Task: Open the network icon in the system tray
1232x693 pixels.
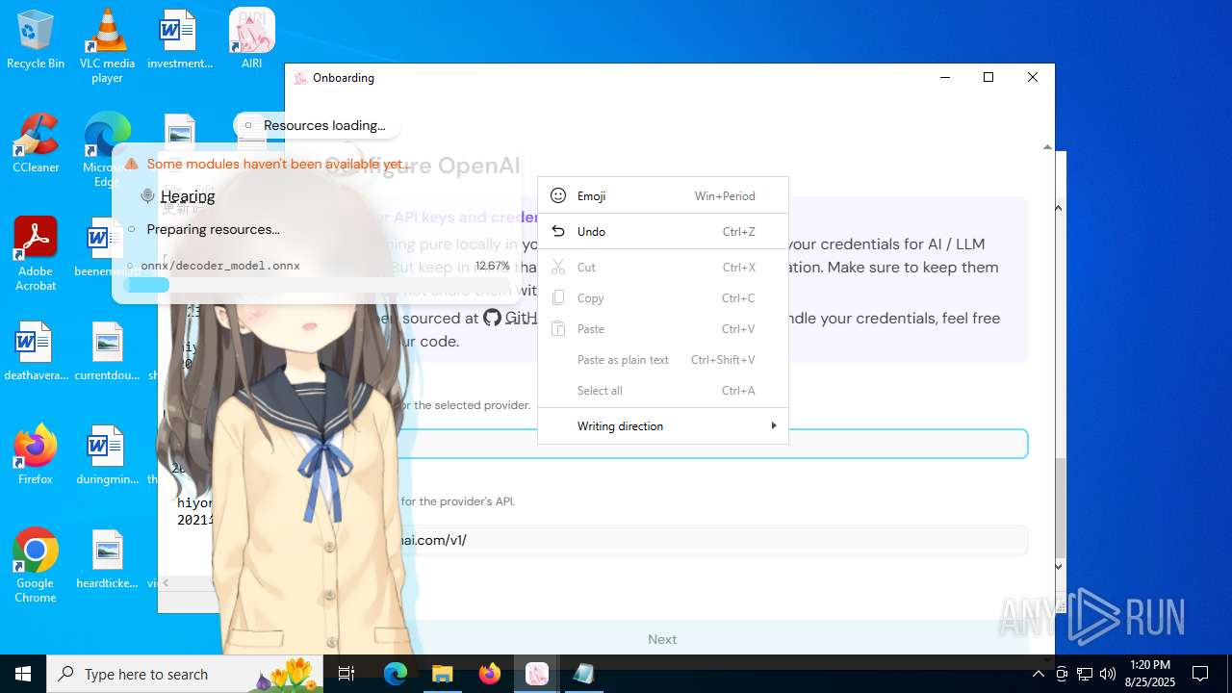Action: (x=1084, y=674)
